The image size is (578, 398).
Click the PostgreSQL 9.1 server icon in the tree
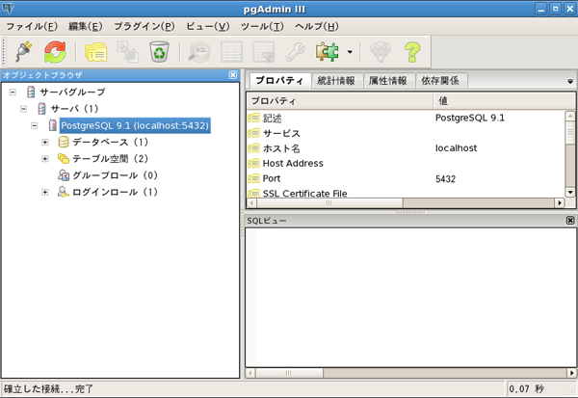53,125
